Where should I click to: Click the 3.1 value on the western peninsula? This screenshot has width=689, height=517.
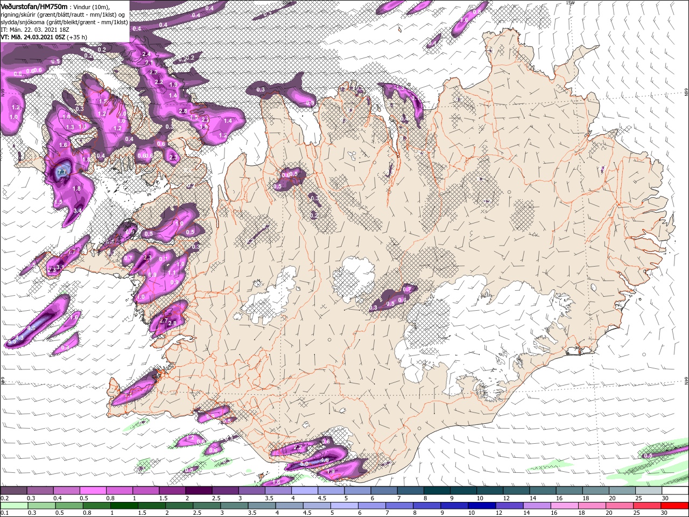click(x=60, y=267)
